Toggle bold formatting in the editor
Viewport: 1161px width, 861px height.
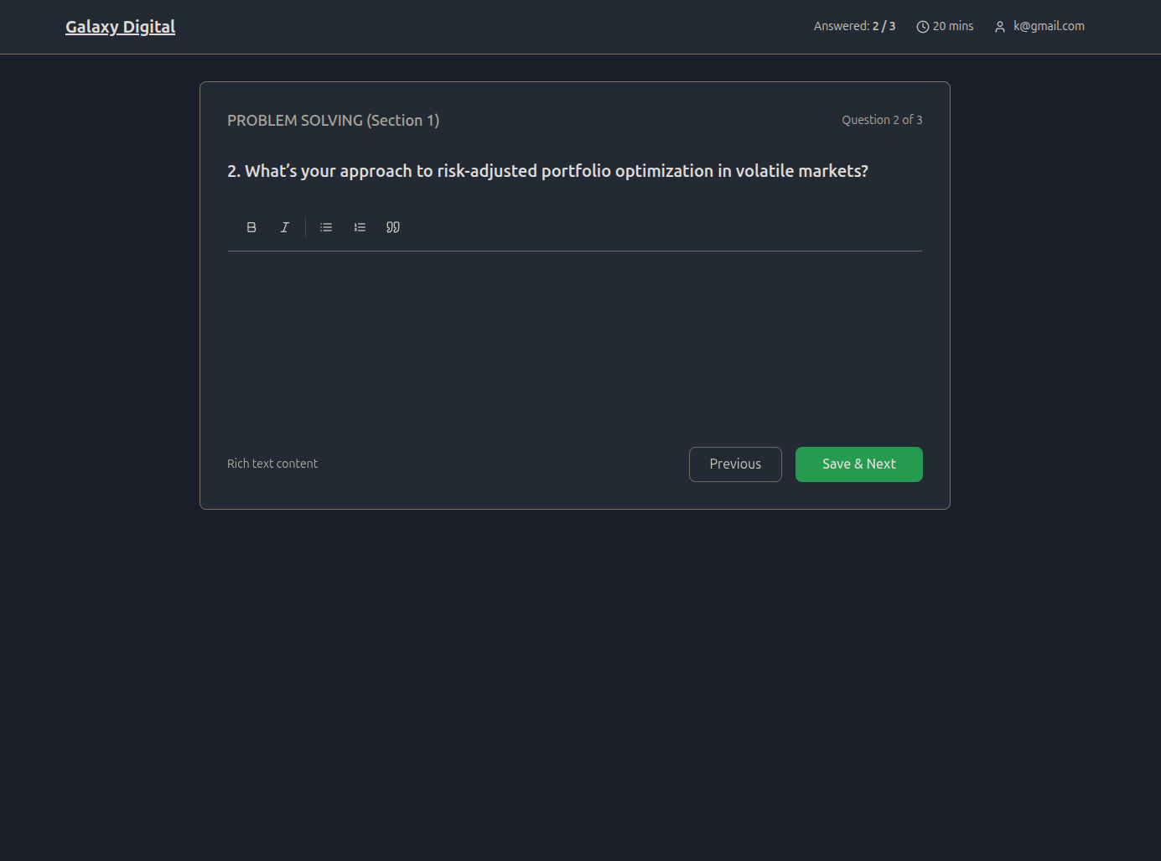pyautogui.click(x=251, y=227)
